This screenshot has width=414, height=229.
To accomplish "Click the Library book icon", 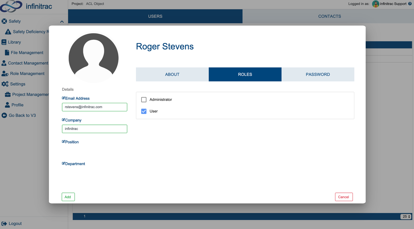I will click(4, 42).
